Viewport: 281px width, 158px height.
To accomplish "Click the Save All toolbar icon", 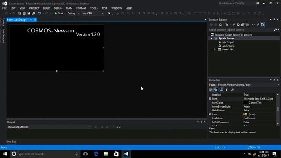I will [33, 14].
